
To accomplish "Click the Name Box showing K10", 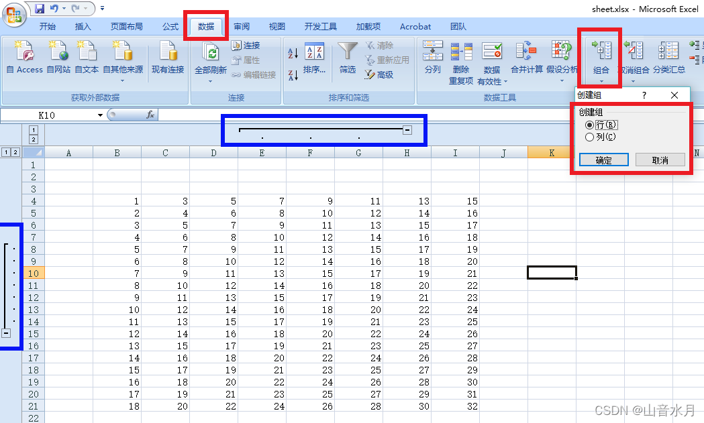I will point(48,115).
